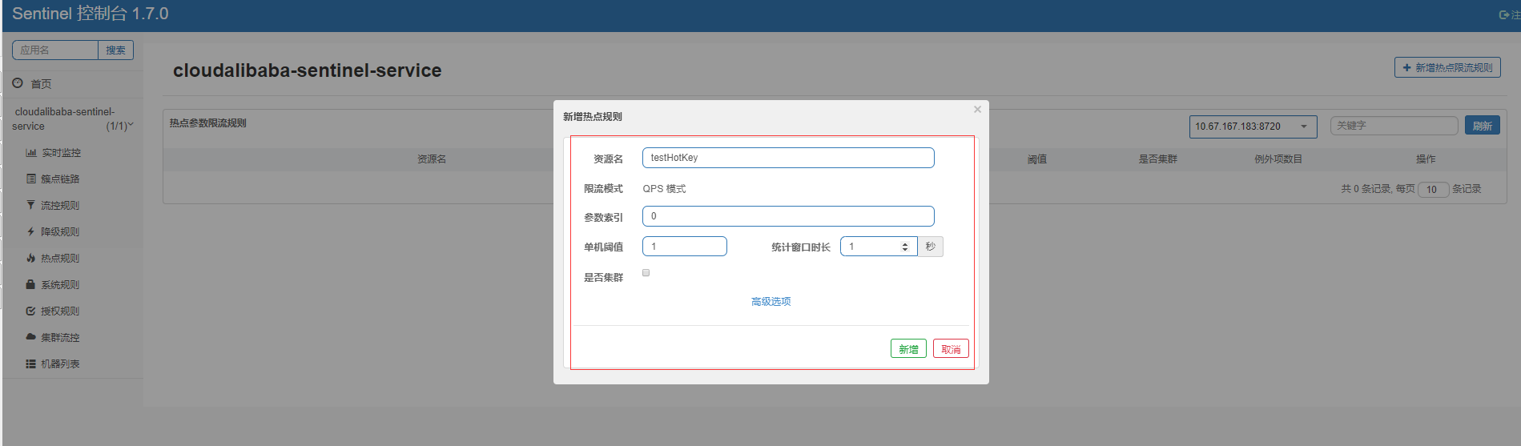This screenshot has width=1521, height=446.
Task: Click the check icon beside 授权规则
Action: tap(31, 311)
